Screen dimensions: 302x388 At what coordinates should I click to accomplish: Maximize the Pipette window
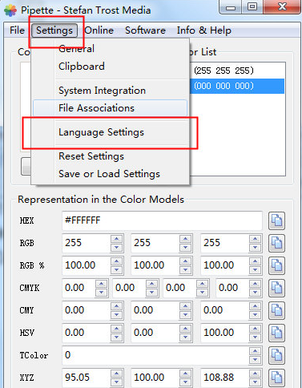click(x=252, y=7)
